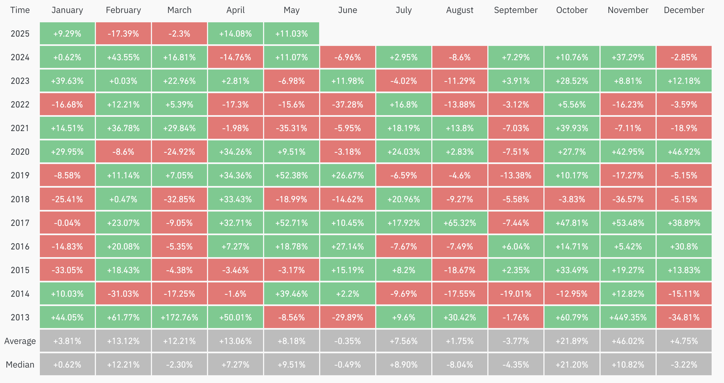Select the February 2025 -17.39% cell
The height and width of the screenshot is (383, 724).
(123, 34)
